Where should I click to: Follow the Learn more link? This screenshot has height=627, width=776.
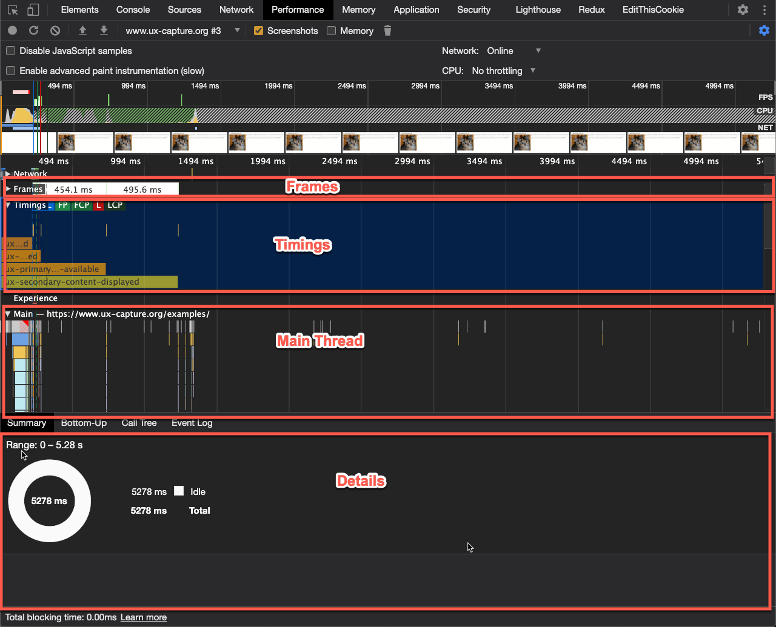click(x=143, y=617)
